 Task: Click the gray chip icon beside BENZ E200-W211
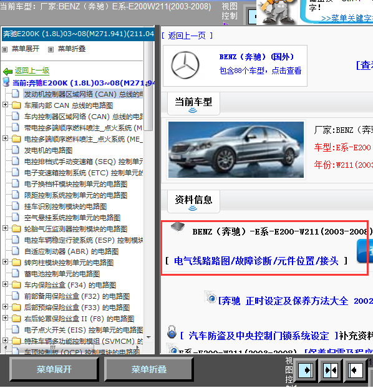coord(178,226)
